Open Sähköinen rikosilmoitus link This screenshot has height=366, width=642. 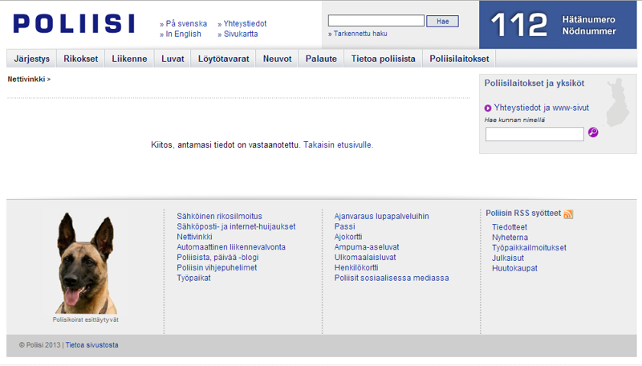pos(219,216)
